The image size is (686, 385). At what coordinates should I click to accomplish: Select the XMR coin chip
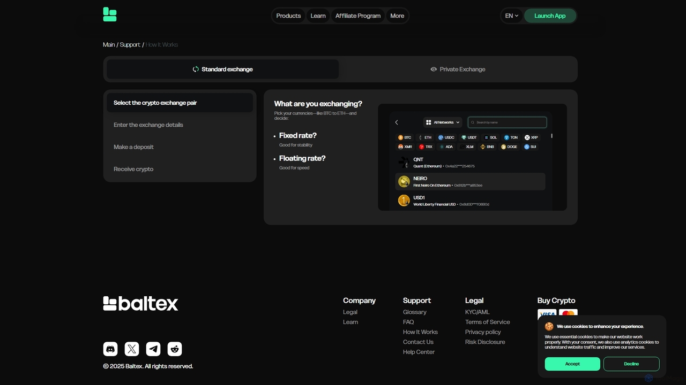[x=405, y=147]
